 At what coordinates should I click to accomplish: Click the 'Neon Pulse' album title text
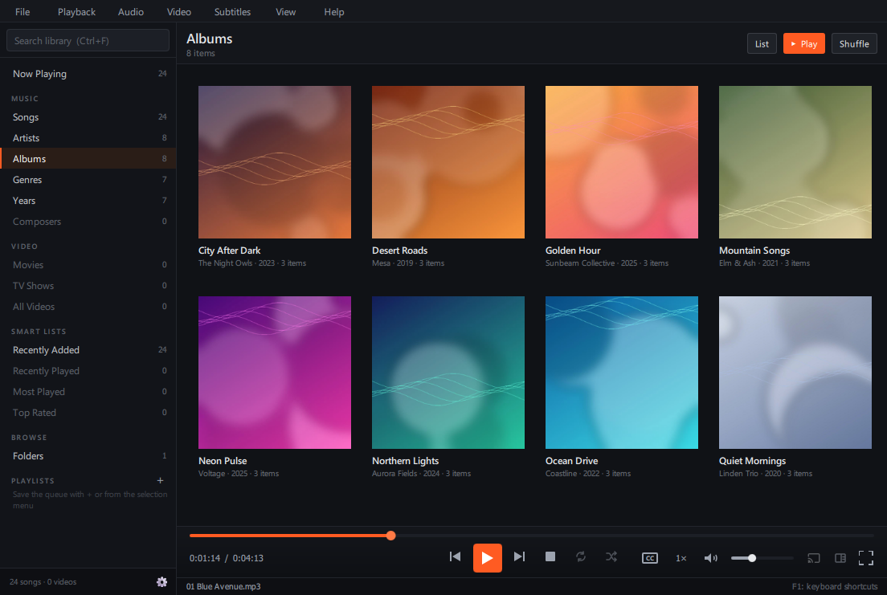coord(223,461)
